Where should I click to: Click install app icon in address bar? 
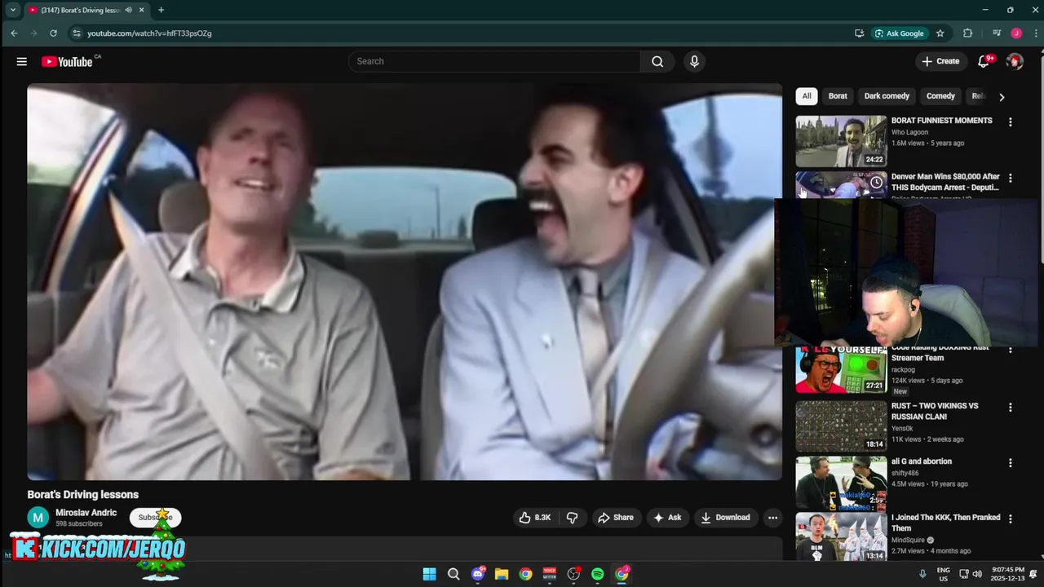pyautogui.click(x=859, y=33)
